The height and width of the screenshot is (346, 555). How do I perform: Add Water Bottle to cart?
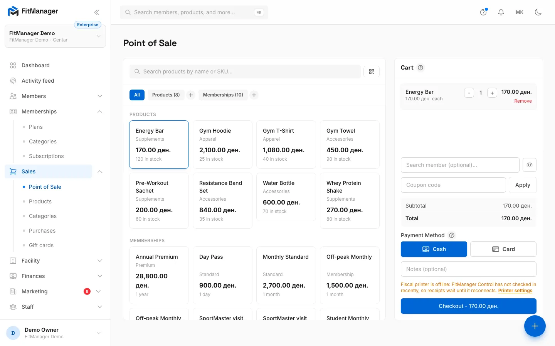coord(286,197)
